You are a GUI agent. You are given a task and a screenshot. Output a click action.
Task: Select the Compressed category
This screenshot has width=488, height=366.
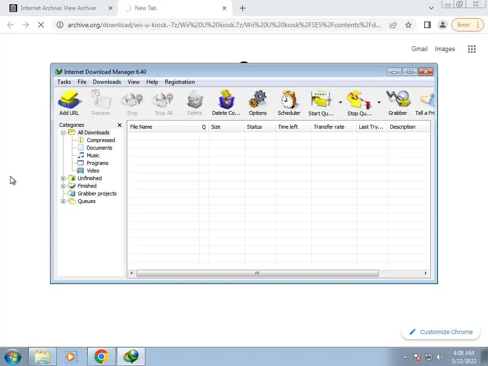coord(101,140)
